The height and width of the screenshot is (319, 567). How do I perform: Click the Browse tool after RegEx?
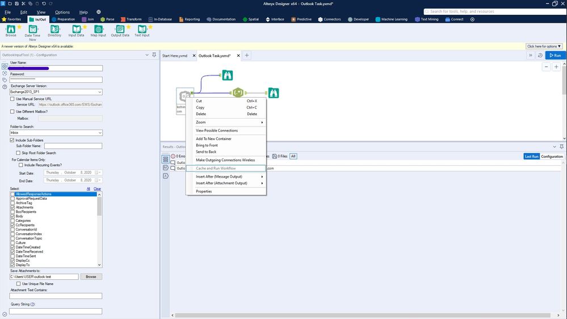coord(274,93)
